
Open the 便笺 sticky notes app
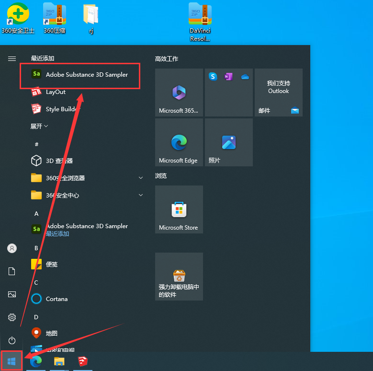[45, 264]
